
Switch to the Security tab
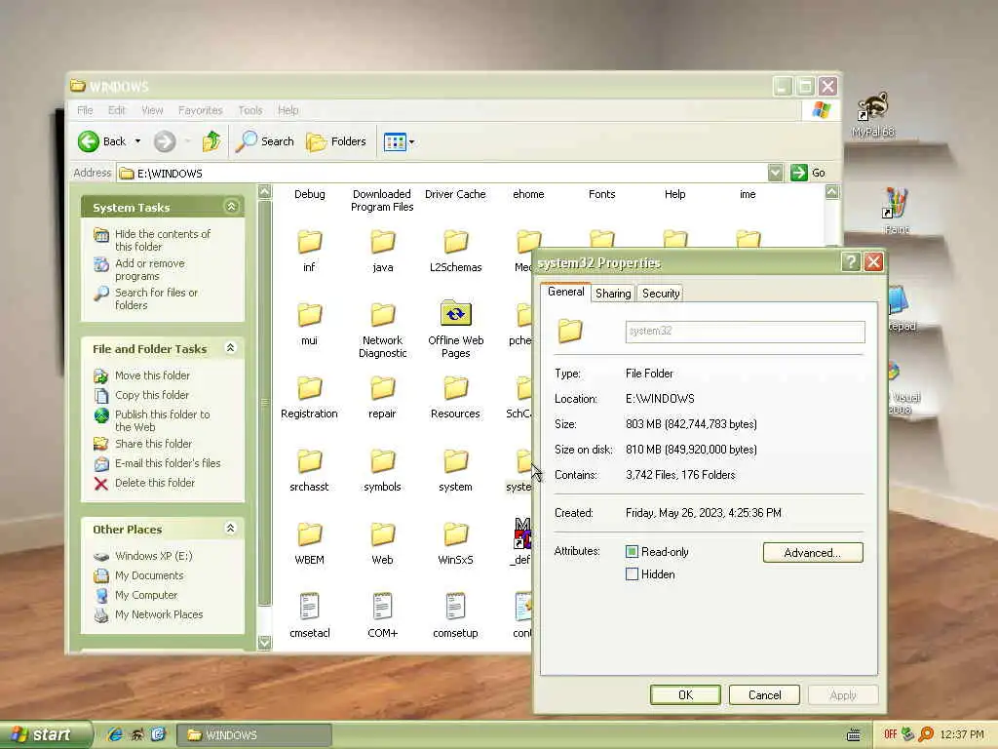[661, 294]
